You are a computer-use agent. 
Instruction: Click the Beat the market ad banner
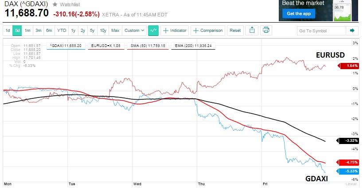319,11
